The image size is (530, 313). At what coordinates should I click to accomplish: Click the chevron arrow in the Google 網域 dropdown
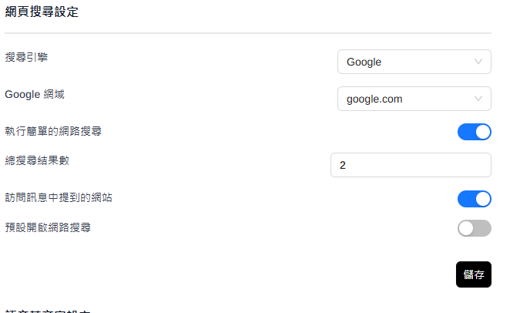pos(478,99)
